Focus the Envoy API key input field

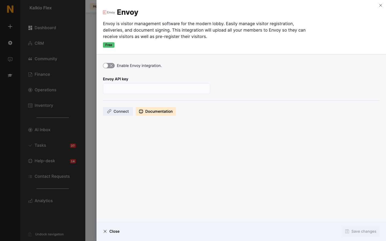tap(157, 89)
